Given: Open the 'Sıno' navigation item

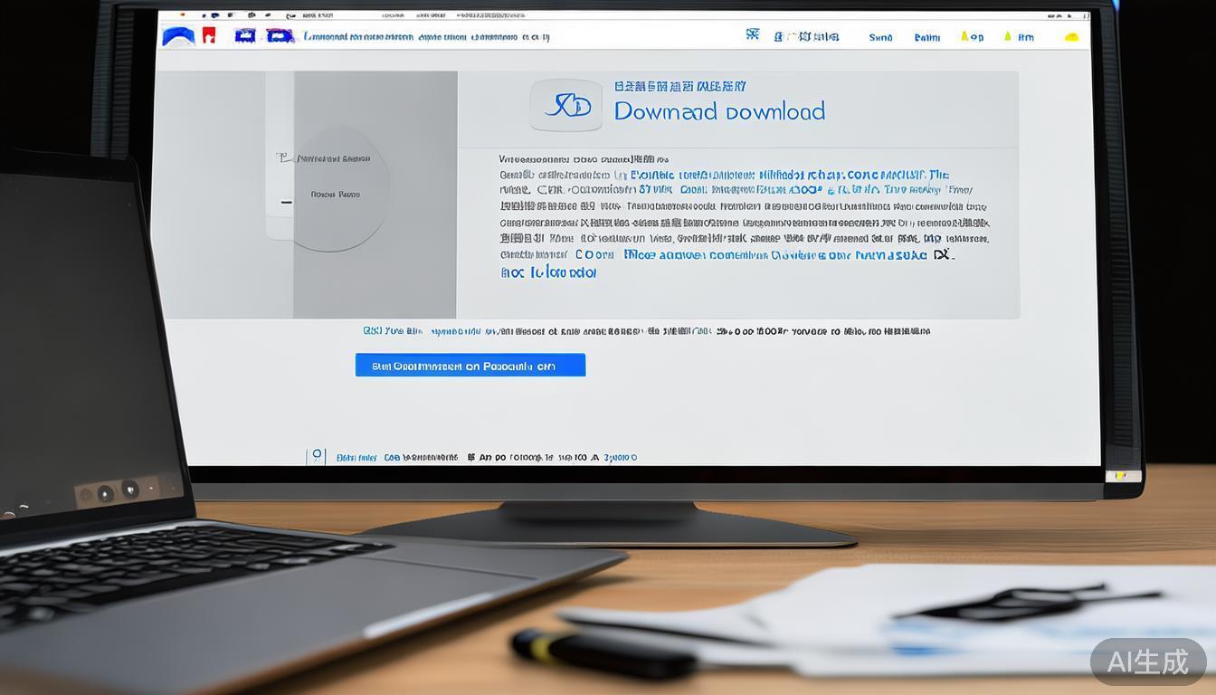Looking at the screenshot, I should (x=880, y=37).
